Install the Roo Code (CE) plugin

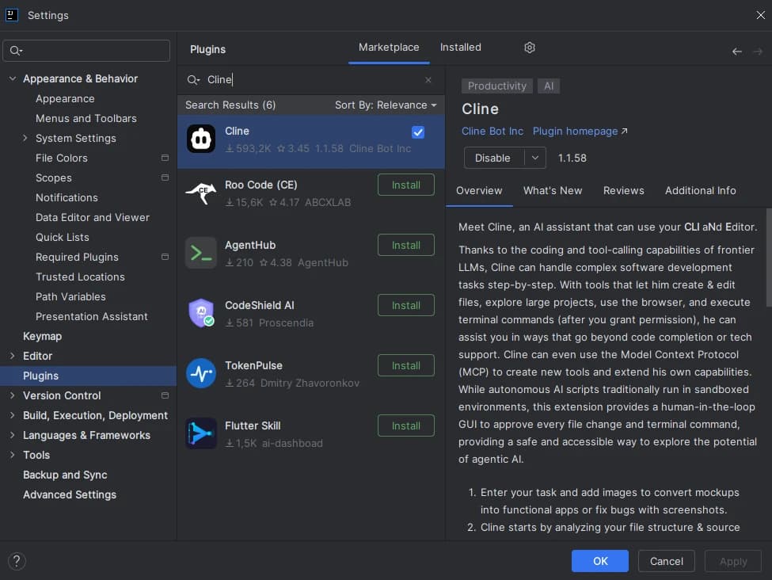point(405,185)
